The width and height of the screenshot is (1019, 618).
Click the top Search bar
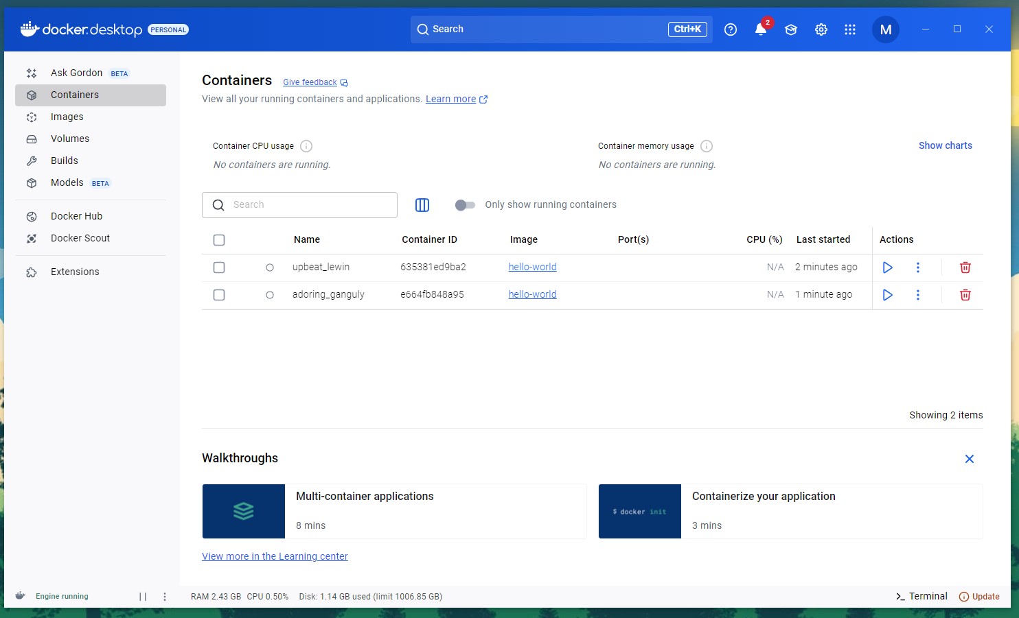coord(561,29)
